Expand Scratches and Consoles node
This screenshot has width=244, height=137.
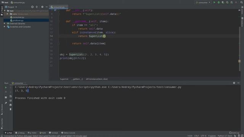point(5,27)
